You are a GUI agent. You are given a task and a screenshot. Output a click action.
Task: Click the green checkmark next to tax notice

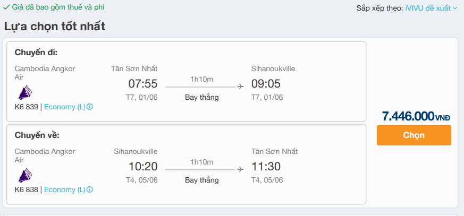[x=6, y=7]
